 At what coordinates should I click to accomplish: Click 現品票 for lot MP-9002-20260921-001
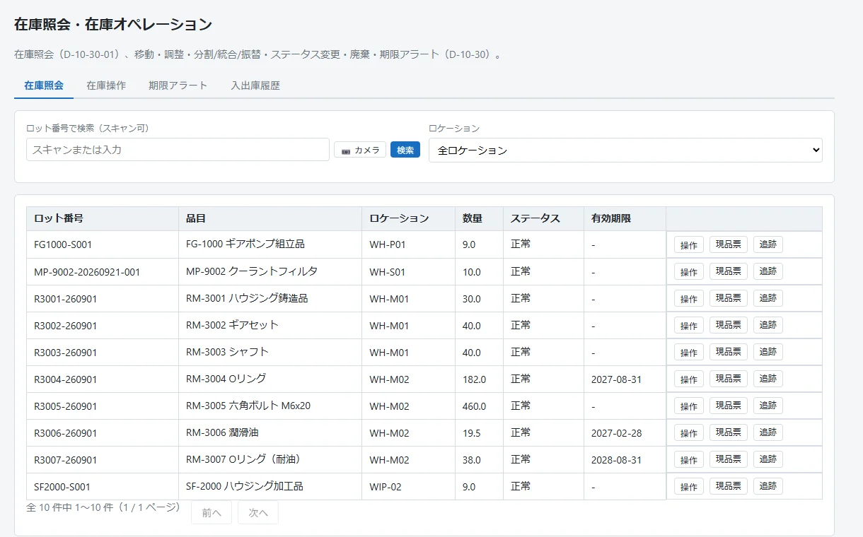729,272
